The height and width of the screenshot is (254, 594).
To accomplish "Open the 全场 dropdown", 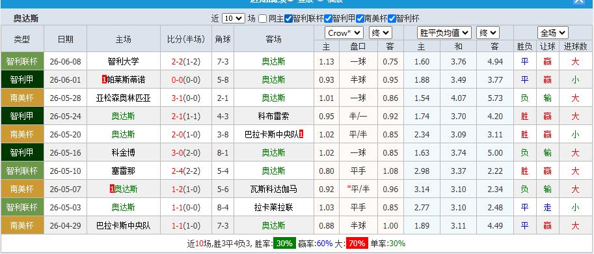I will [553, 33].
